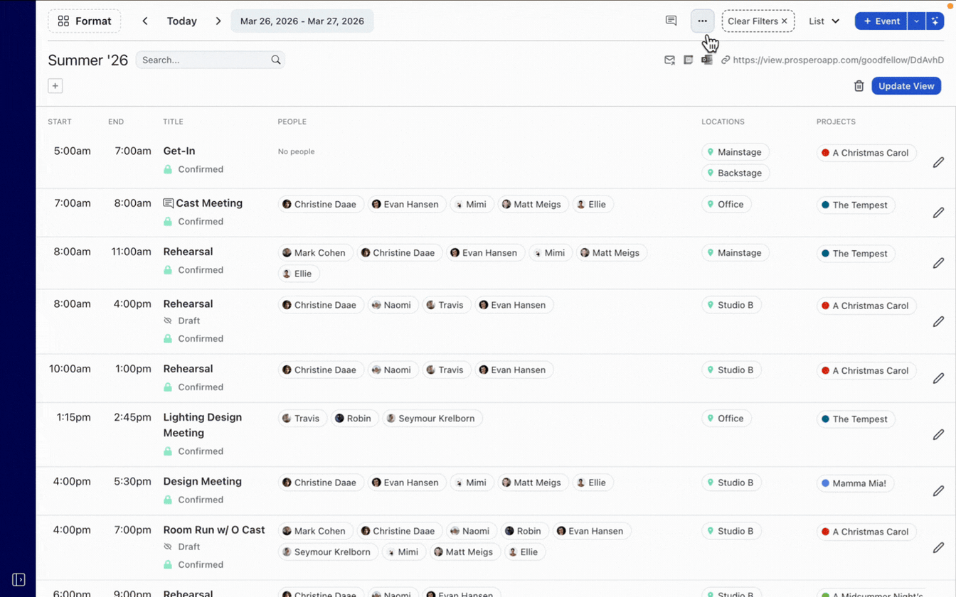This screenshot has width=956, height=597.
Task: Click the + Event button
Action: click(881, 21)
